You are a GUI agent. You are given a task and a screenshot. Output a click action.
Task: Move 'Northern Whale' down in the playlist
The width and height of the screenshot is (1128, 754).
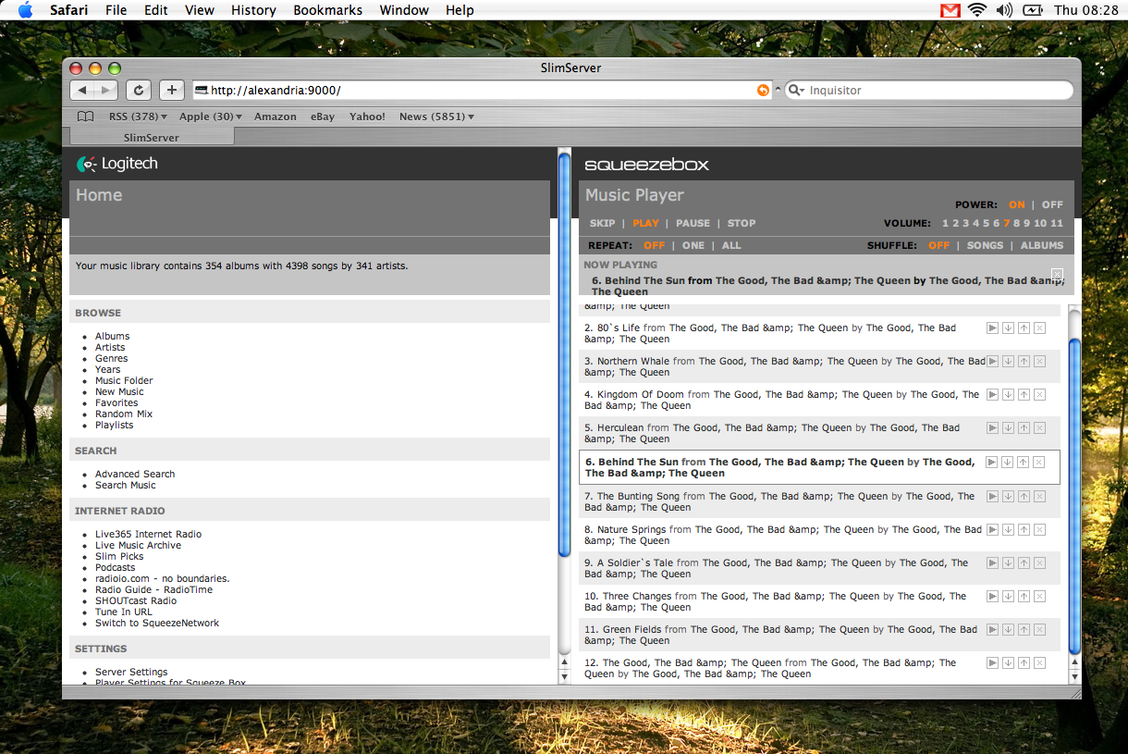coord(1008,362)
